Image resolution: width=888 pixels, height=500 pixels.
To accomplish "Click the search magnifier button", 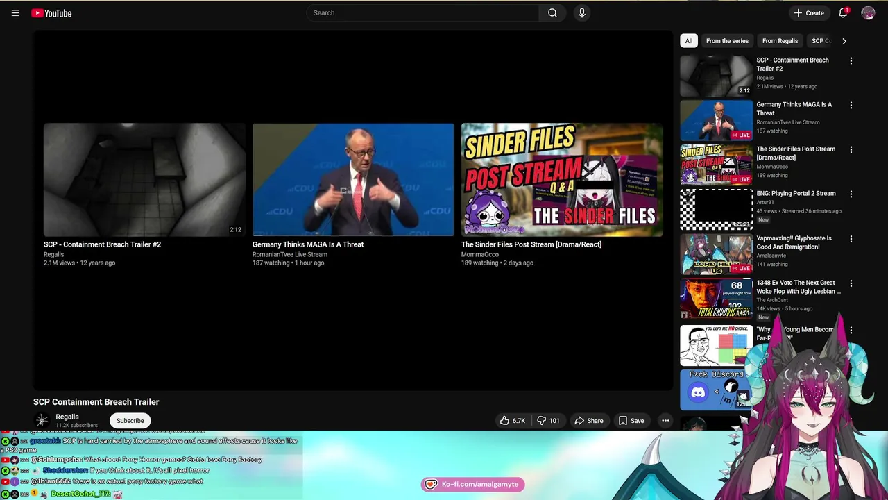I will [x=552, y=12].
